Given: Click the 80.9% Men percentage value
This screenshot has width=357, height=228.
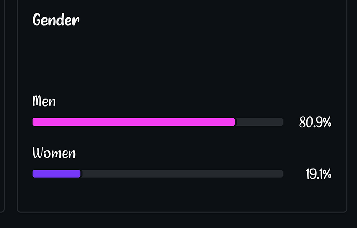Looking at the screenshot, I should click(x=315, y=123).
